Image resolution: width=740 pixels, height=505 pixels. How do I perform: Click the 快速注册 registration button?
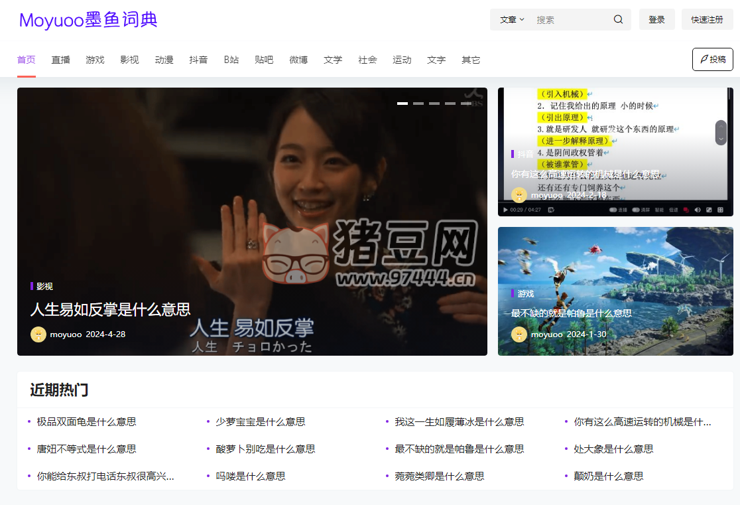tap(707, 19)
